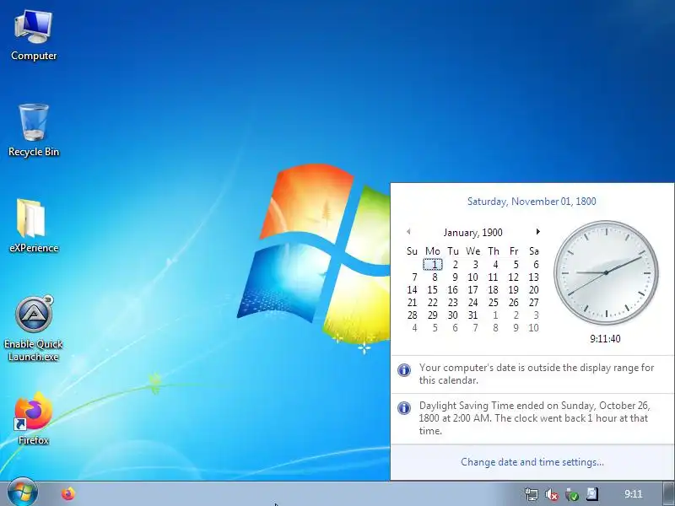Click the safely remove hardware tray icon
Screen dimensions: 675x506
[x=572, y=494]
